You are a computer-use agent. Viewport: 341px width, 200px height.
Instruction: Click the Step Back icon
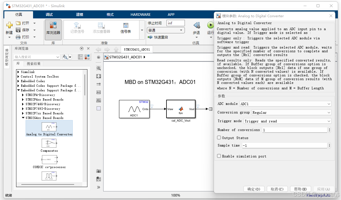pos(196,25)
